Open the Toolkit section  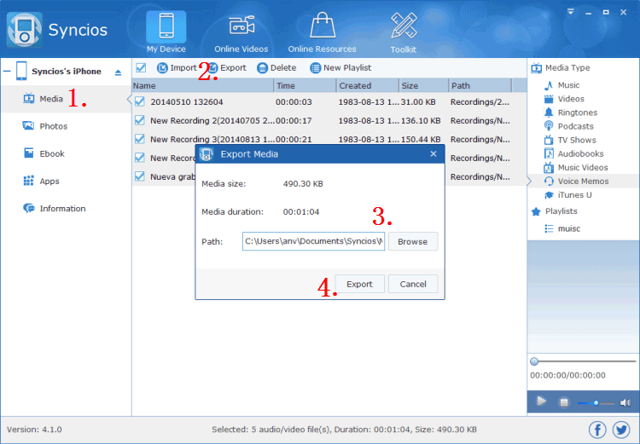402,32
